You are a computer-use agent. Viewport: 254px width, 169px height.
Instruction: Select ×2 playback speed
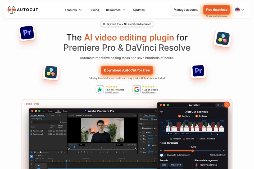[x=191, y=134]
